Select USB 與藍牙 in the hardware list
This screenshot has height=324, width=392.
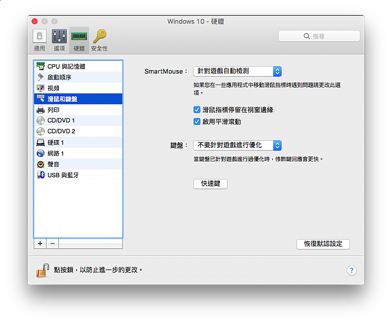78,175
